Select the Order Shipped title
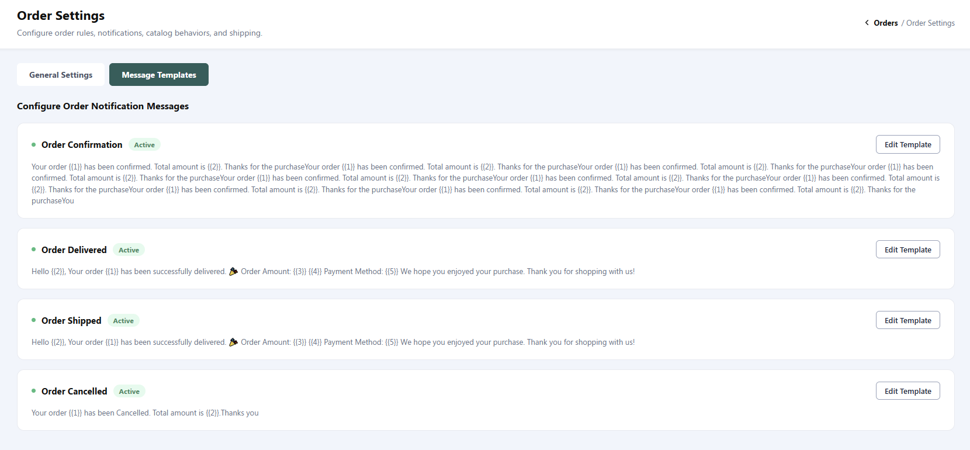The width and height of the screenshot is (970, 450). click(x=71, y=320)
